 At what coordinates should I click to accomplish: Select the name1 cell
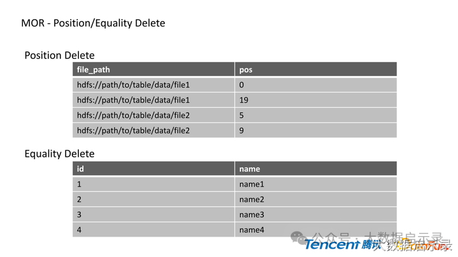click(316, 184)
